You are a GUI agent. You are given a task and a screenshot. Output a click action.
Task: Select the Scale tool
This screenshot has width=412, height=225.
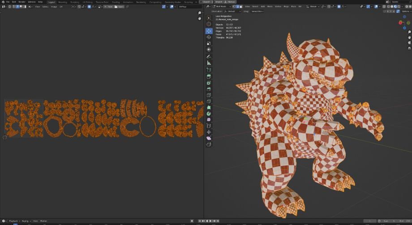pos(209,43)
